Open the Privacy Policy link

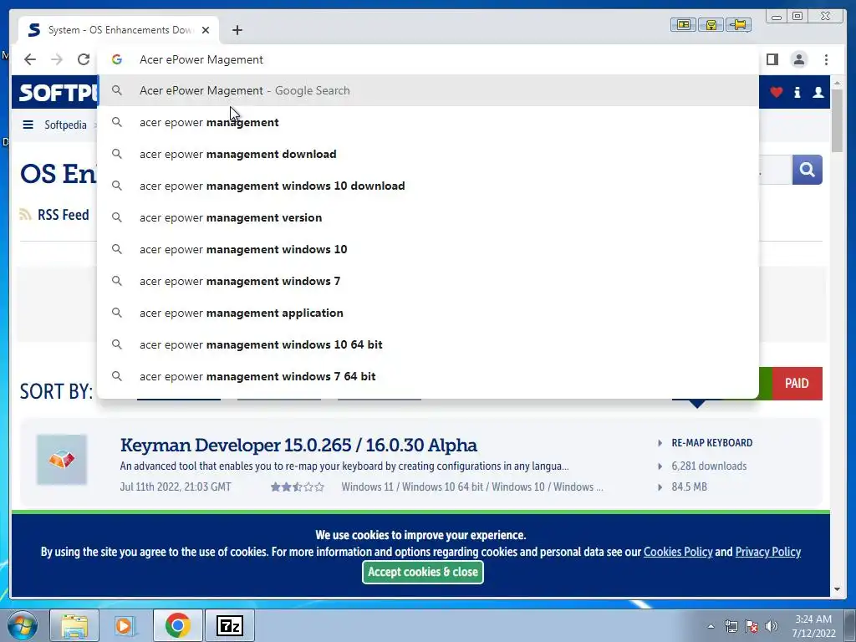pos(768,552)
